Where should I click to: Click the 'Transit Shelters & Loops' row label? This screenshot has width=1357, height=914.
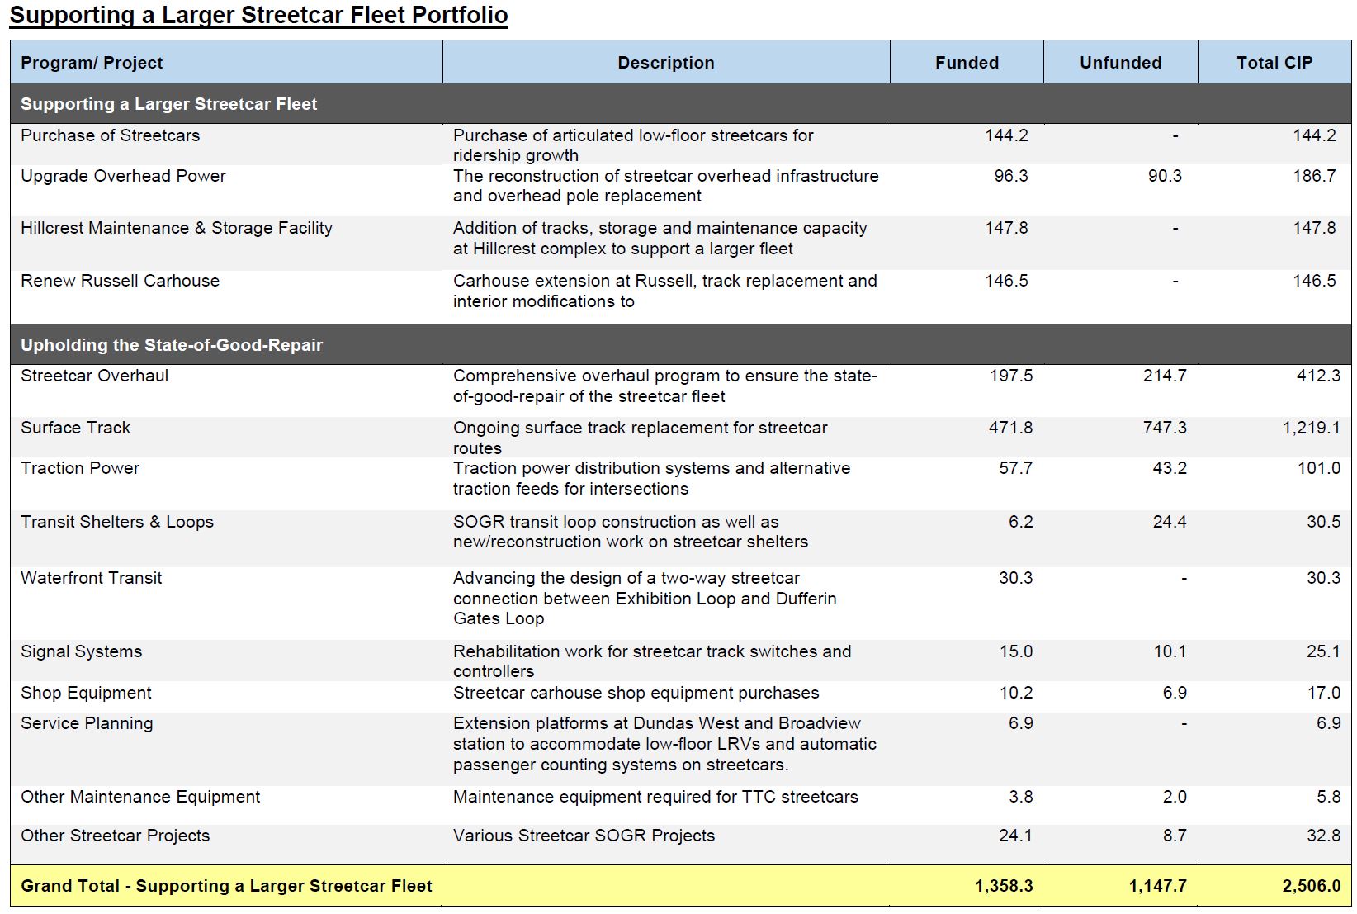[x=117, y=522]
